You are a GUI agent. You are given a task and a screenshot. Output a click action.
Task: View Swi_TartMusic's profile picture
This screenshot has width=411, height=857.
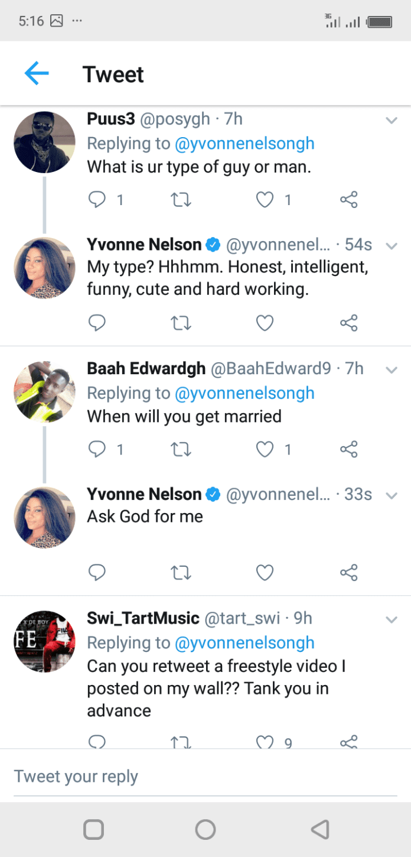(45, 642)
